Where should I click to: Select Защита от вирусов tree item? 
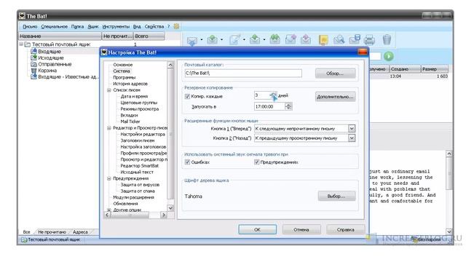pyautogui.click(x=140, y=184)
